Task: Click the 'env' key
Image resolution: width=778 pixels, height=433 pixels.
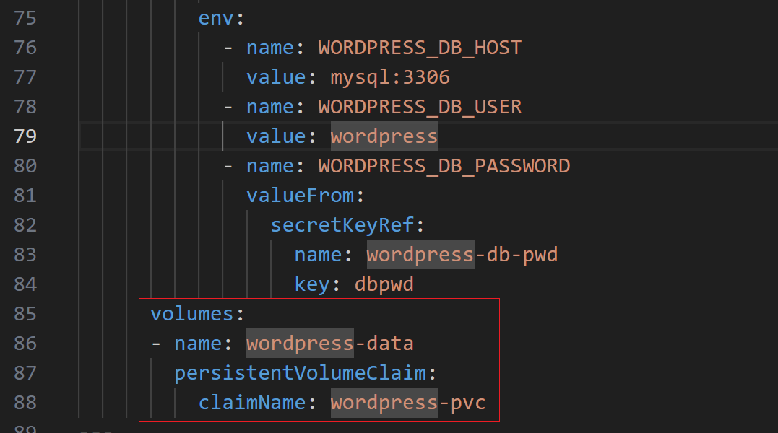Action: pos(216,19)
